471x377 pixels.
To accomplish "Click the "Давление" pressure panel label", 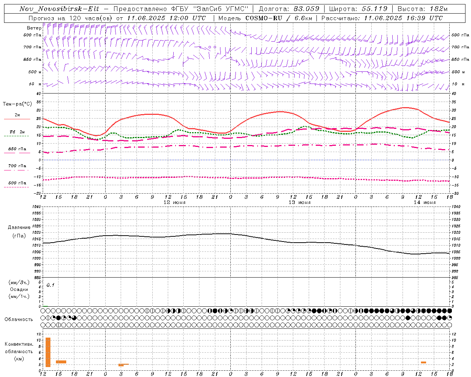I will pos(19,228).
